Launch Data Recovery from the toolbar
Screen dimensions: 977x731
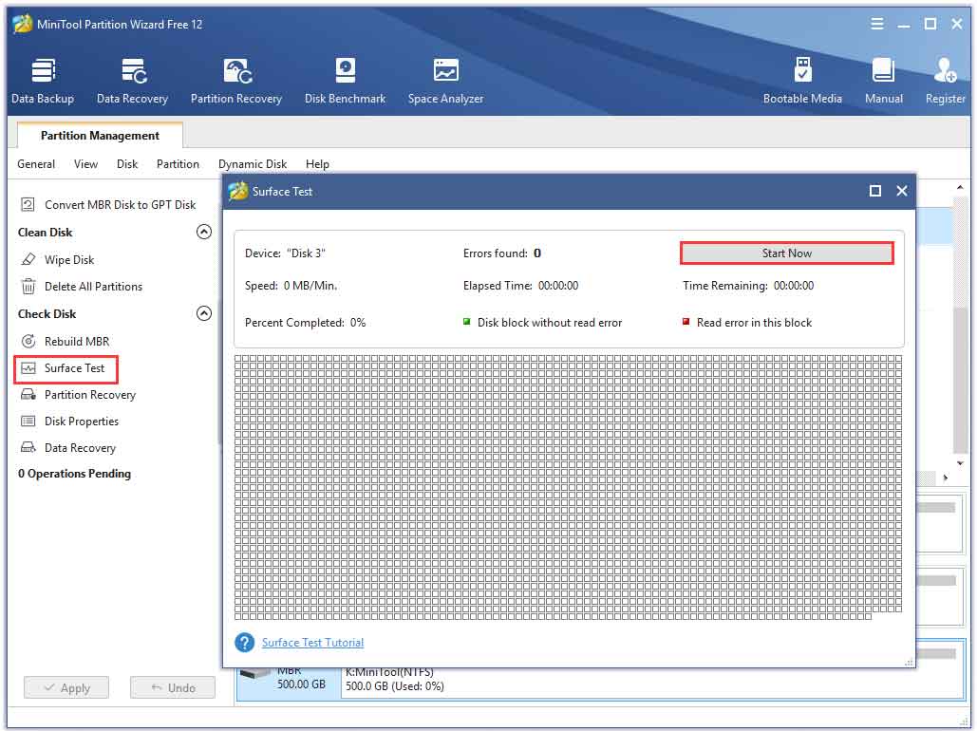coord(132,81)
